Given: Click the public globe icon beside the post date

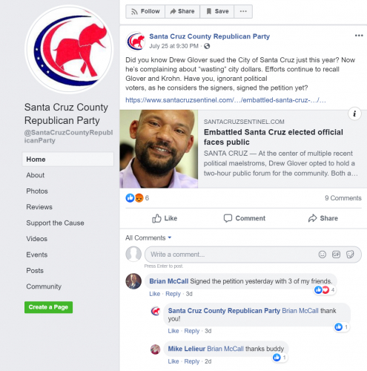Looking at the screenshot, I should tap(207, 46).
